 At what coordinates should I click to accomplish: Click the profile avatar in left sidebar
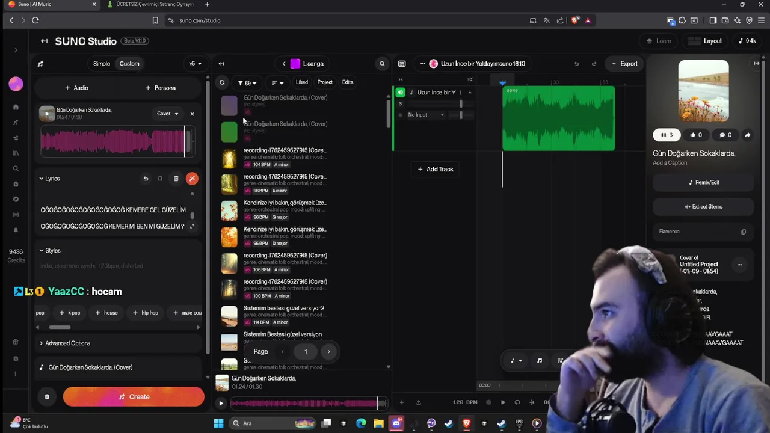coord(16,84)
